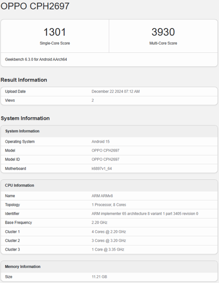Click the Topology value 1 Processor, 8 Cores
Viewport: 219px width, 283px height.
coord(109,205)
